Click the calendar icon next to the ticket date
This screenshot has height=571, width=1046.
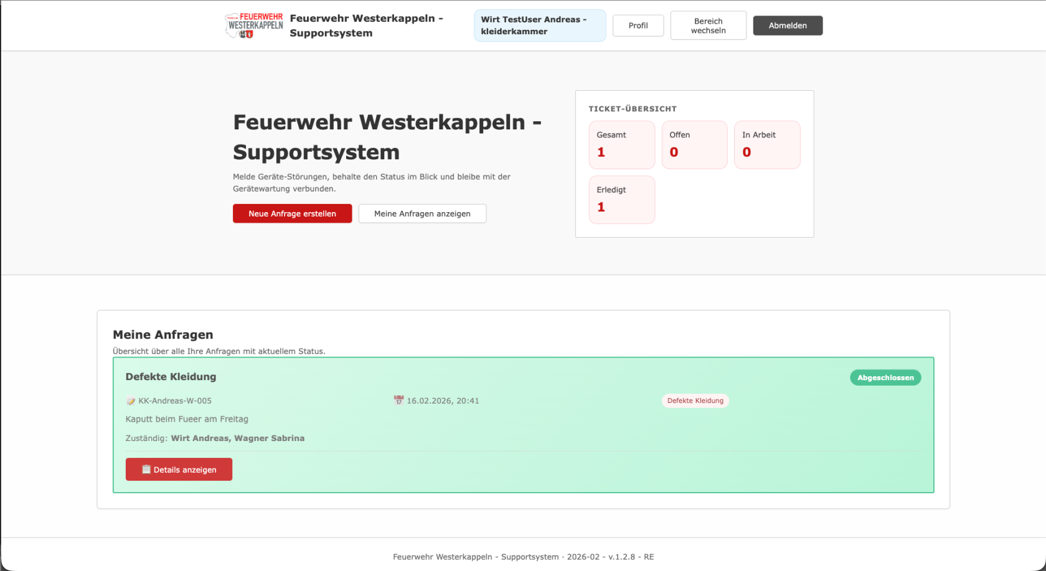pos(399,400)
